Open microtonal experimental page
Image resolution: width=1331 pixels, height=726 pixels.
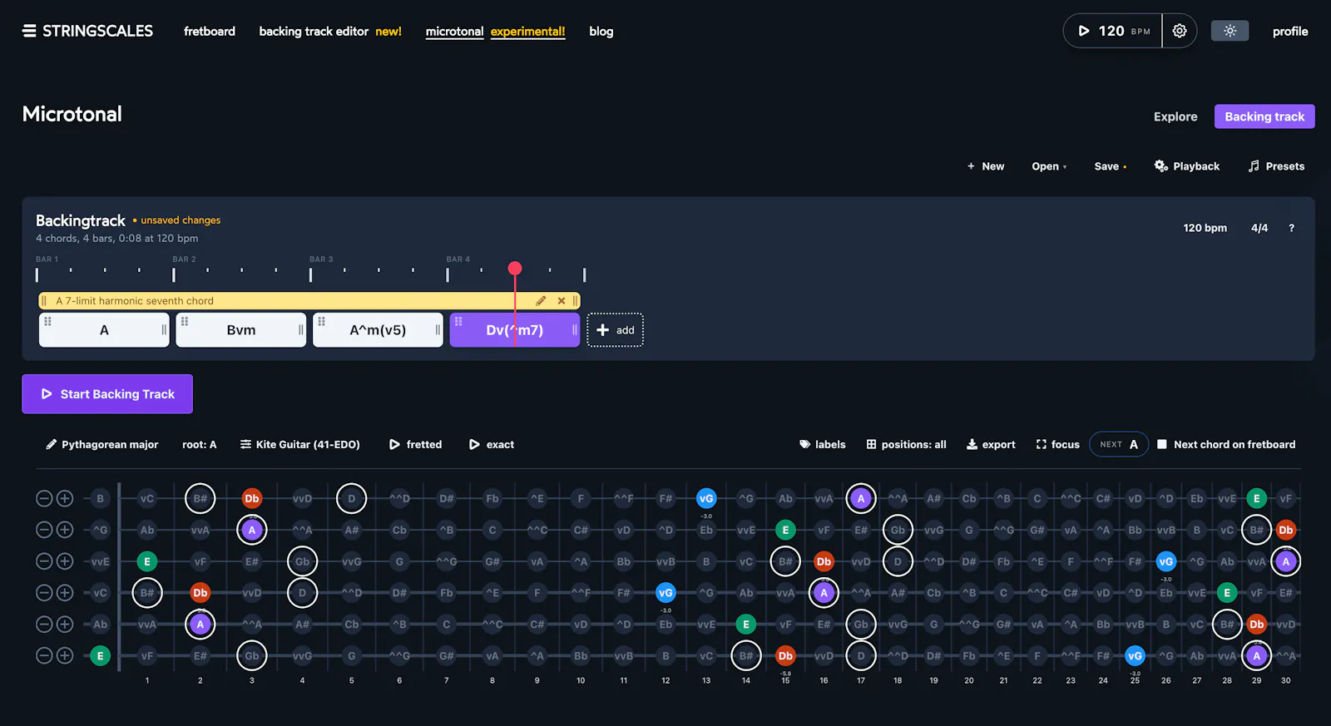(x=495, y=32)
